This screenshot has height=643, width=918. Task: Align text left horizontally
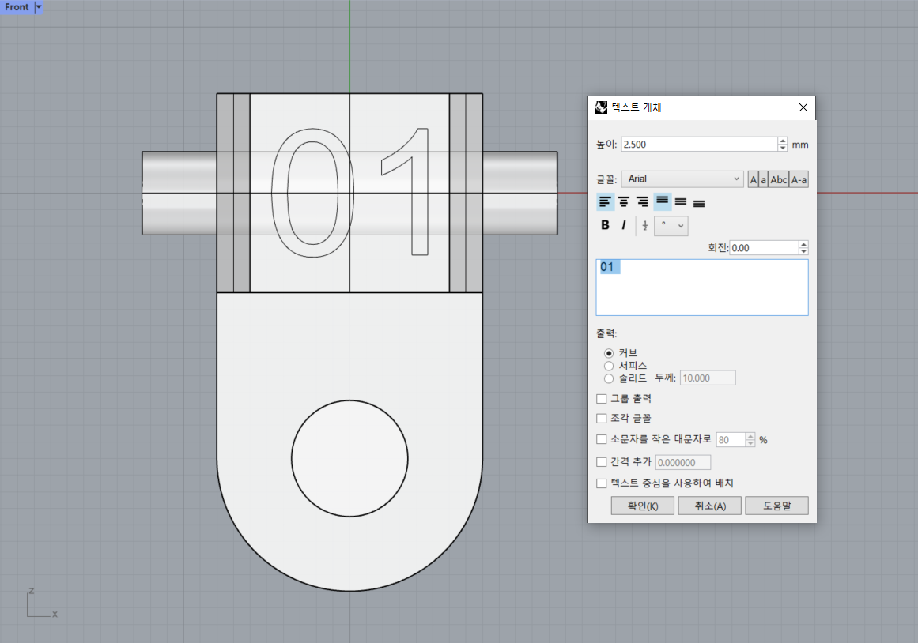click(x=605, y=202)
